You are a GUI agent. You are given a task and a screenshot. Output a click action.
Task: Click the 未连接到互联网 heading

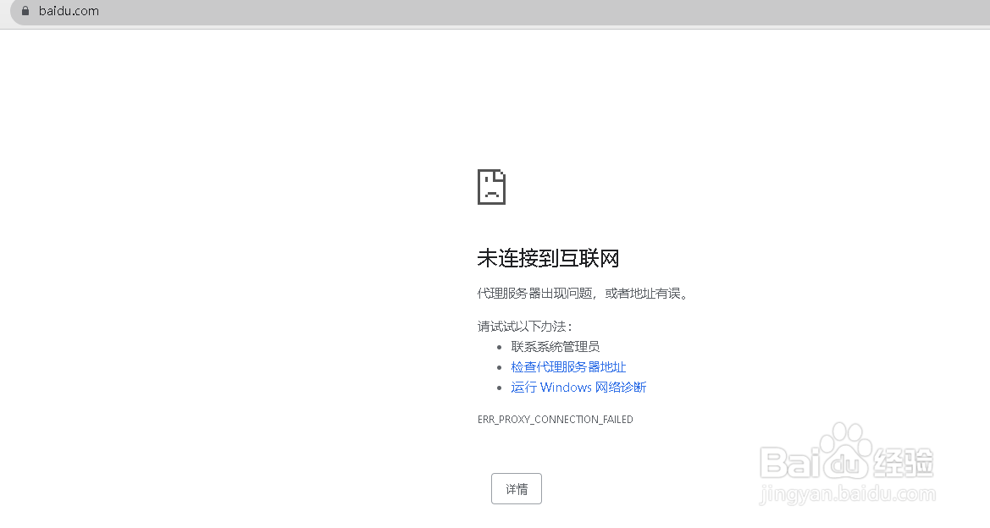(548, 258)
